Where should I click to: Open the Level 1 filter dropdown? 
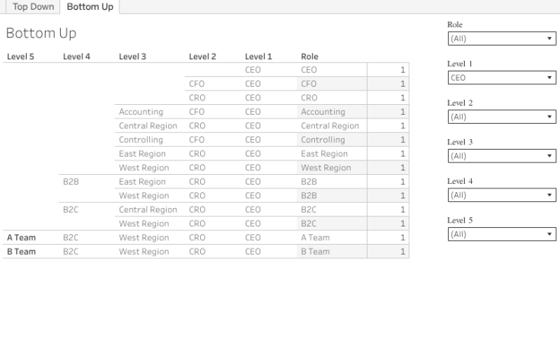pyautogui.click(x=501, y=78)
